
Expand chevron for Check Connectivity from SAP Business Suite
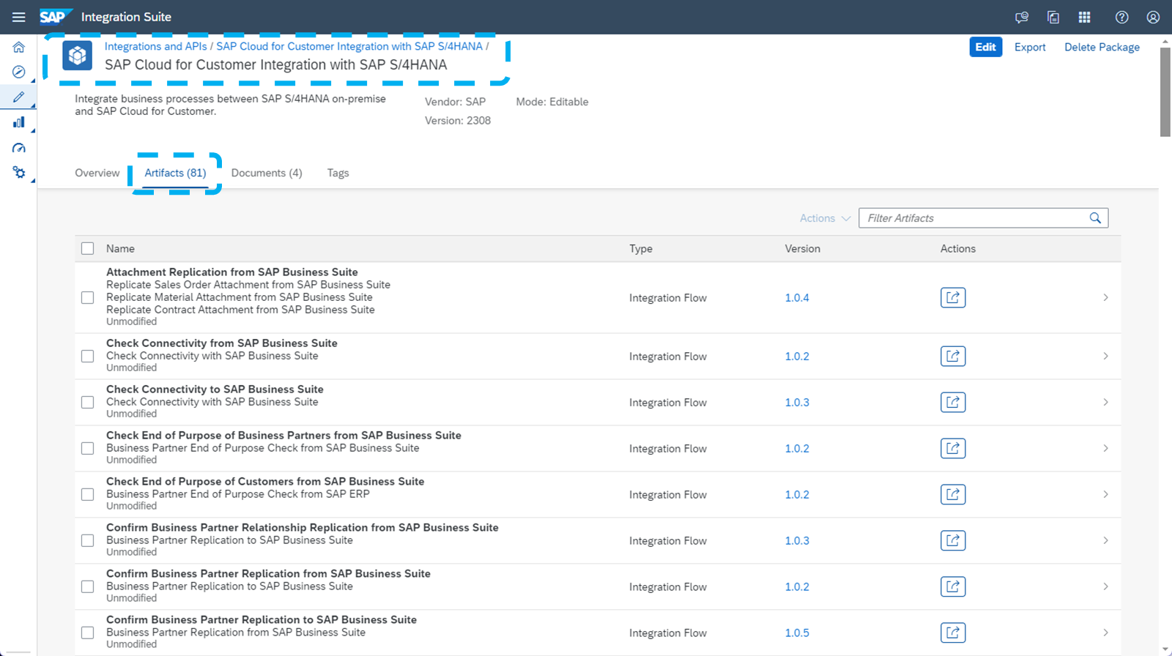(x=1105, y=357)
